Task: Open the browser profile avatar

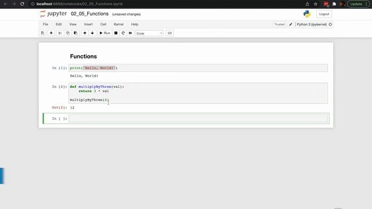Action: pos(342,4)
